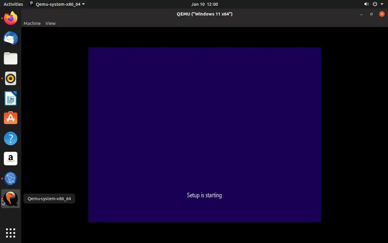Image resolution: width=388 pixels, height=243 pixels.
Task: Click the volume icon in top bar
Action: pyautogui.click(x=366, y=4)
